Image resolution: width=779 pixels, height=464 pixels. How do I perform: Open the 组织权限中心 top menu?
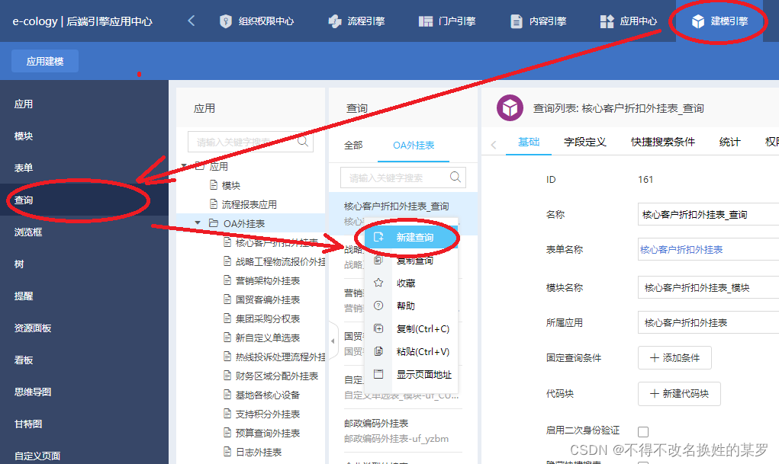click(x=257, y=21)
